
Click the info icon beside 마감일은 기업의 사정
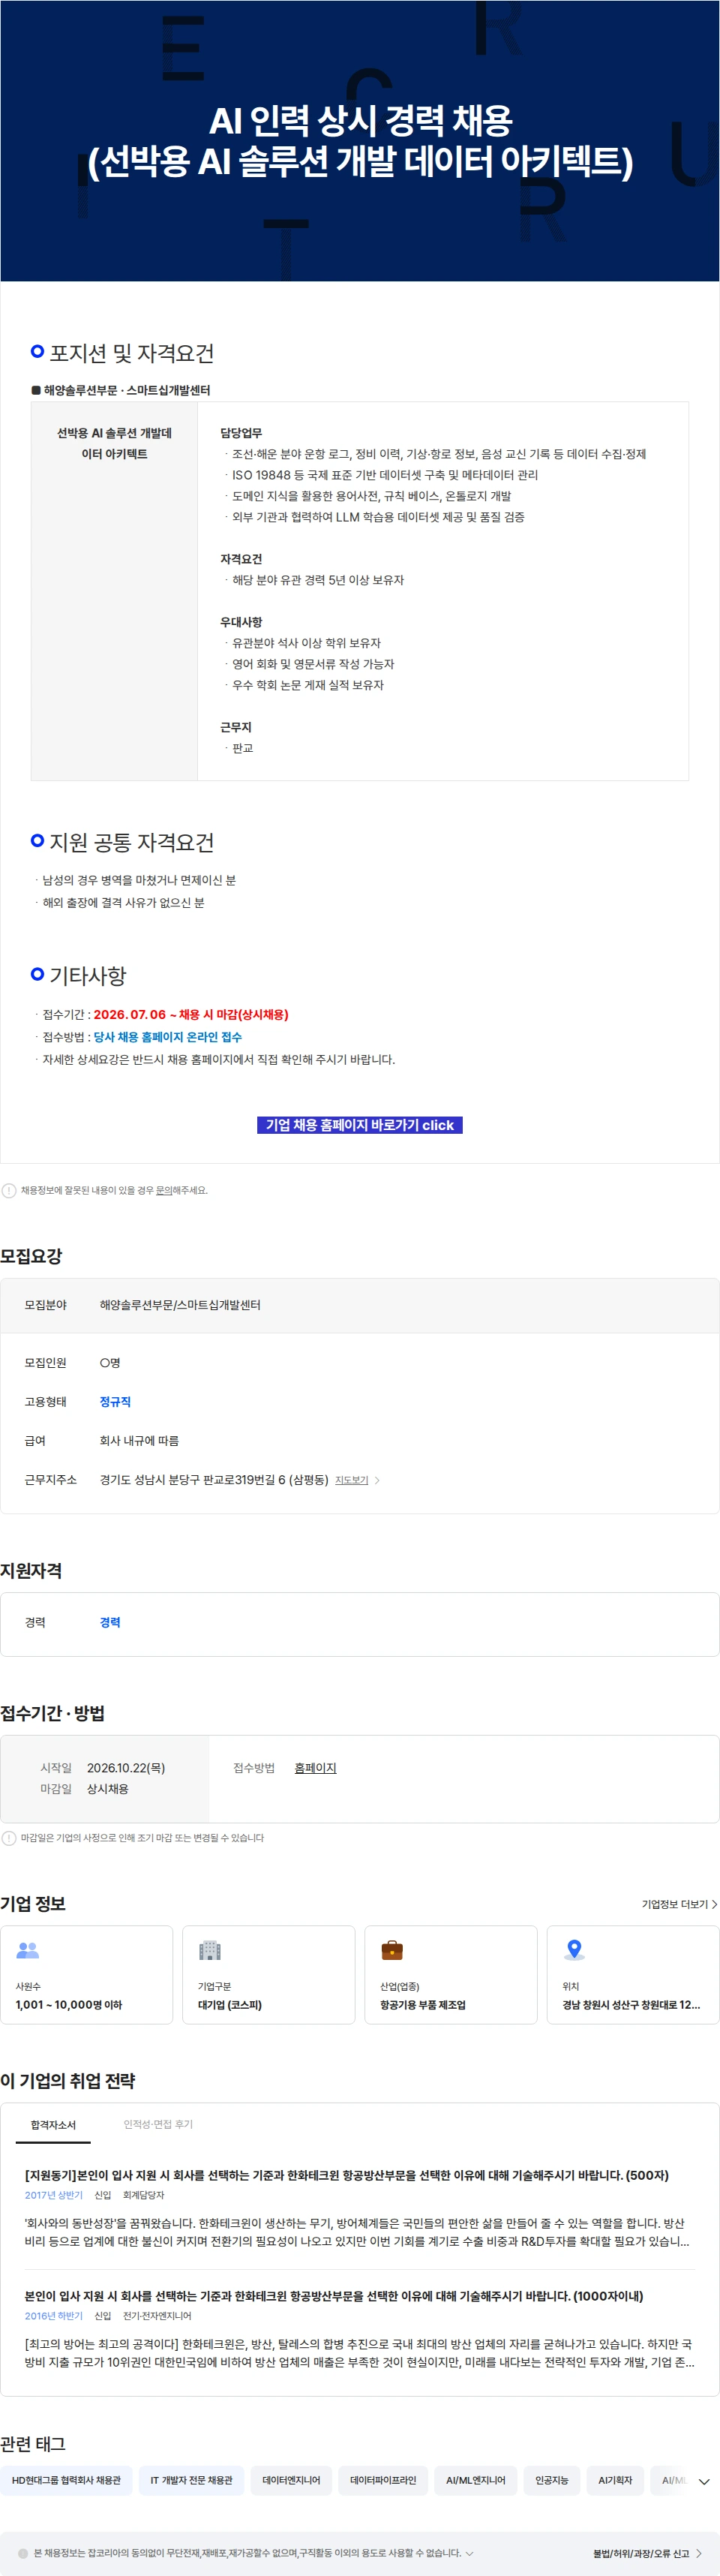click(x=9, y=1838)
